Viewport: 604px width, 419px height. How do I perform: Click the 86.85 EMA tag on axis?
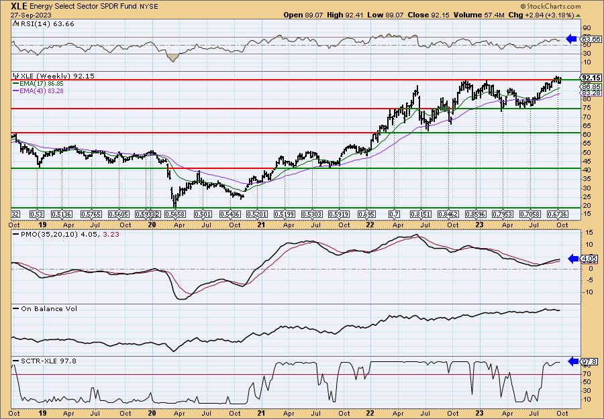tap(590, 87)
